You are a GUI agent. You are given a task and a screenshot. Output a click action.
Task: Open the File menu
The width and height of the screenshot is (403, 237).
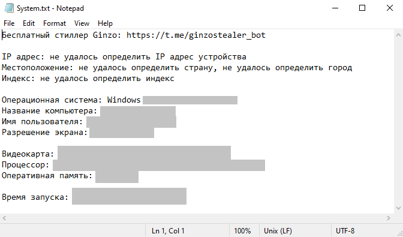(9, 23)
